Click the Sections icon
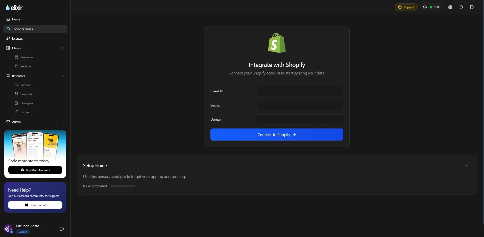Screen dimensions: 484x237 click(16, 66)
